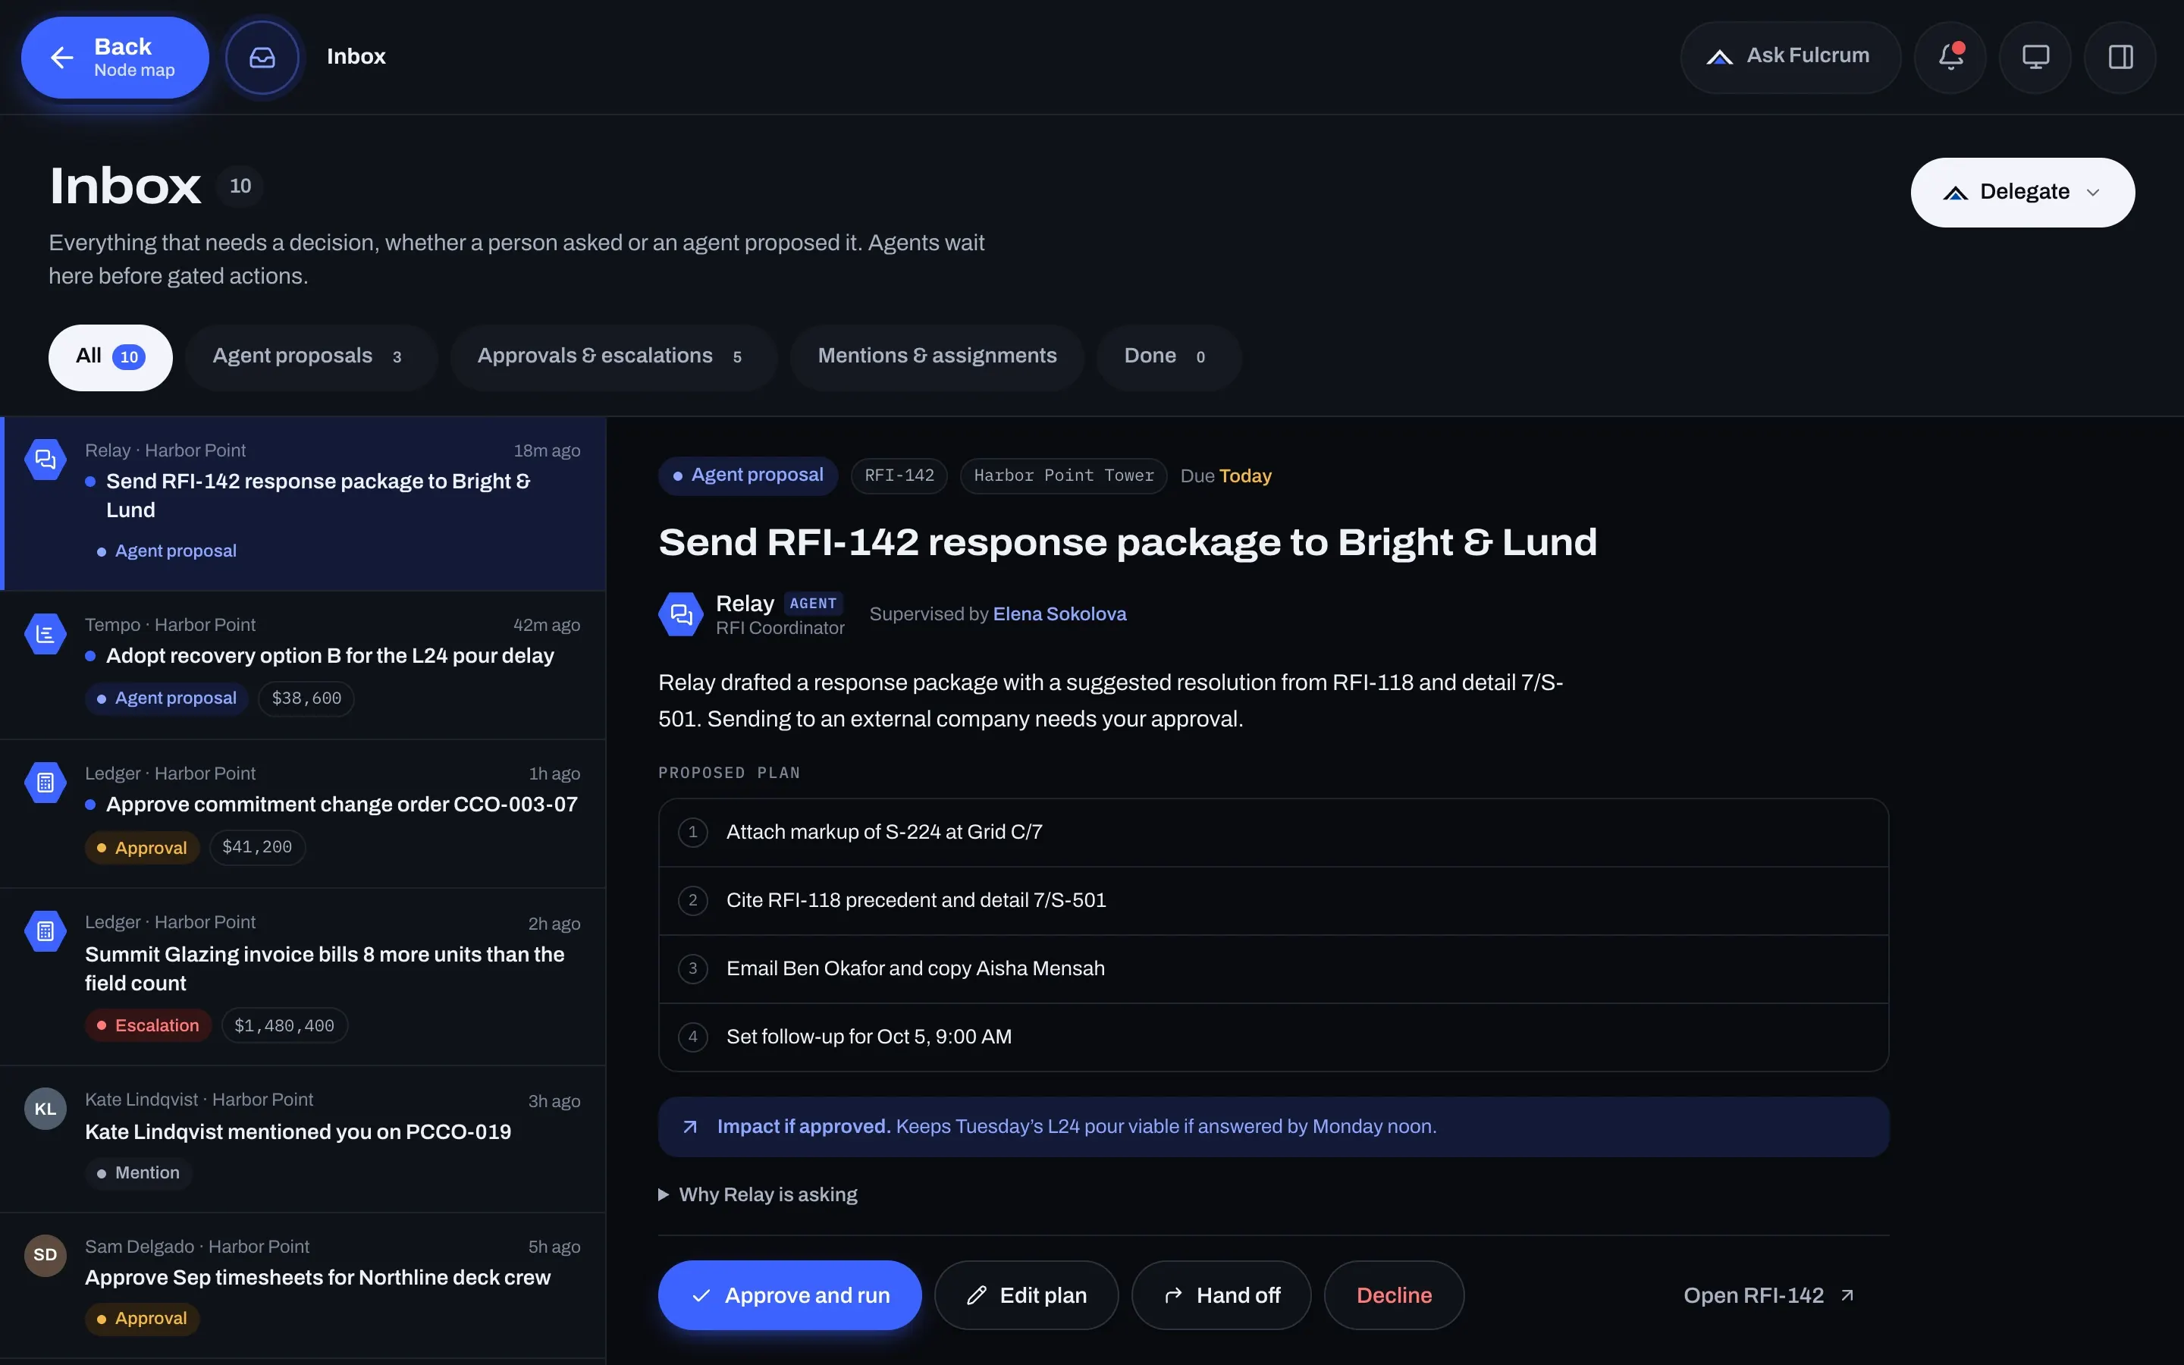
Task: Click the Harbor Point Tower chip
Action: pos(1063,475)
